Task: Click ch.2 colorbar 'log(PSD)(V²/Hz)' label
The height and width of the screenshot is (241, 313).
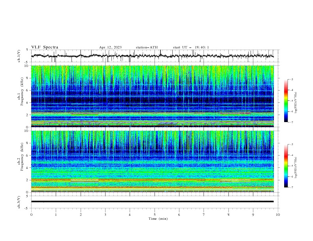Action: tap(296, 168)
